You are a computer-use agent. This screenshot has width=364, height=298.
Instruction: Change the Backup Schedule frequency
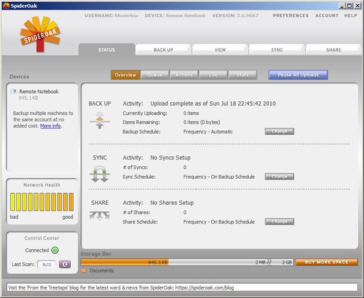pos(279,132)
